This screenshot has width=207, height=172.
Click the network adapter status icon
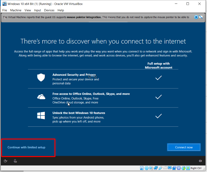click(156, 168)
